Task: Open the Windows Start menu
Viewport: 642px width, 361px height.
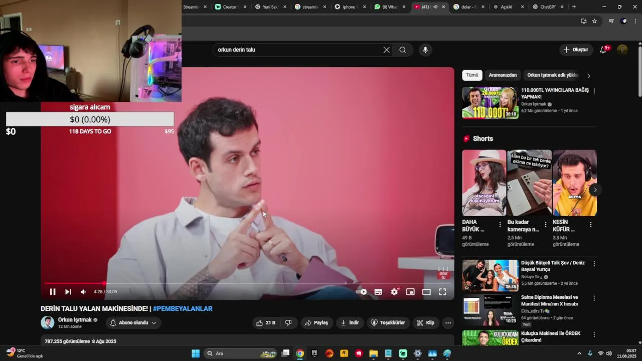Action: 196,353
